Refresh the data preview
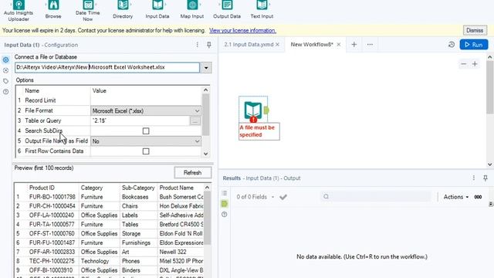494x278 pixels. click(x=192, y=173)
